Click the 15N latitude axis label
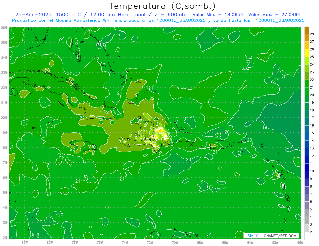This screenshot has width=319, height=246. coord(4,193)
